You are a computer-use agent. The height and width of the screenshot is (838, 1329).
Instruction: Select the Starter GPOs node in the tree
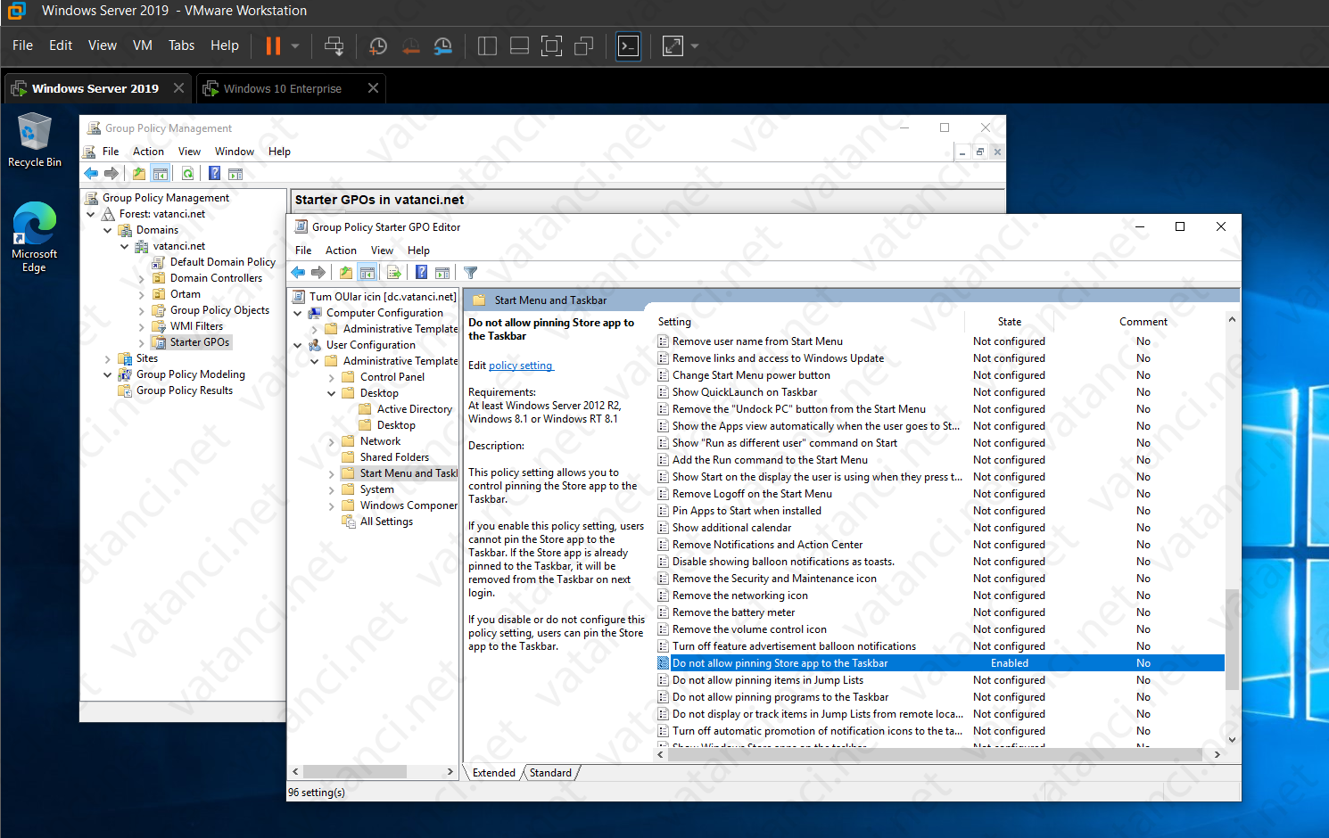coord(198,341)
